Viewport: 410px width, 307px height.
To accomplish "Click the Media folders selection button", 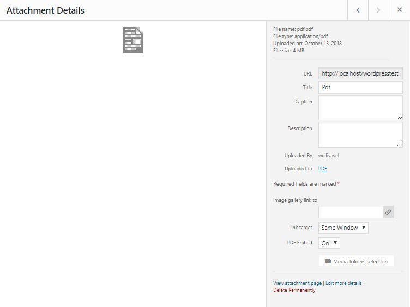I will pos(356,261).
